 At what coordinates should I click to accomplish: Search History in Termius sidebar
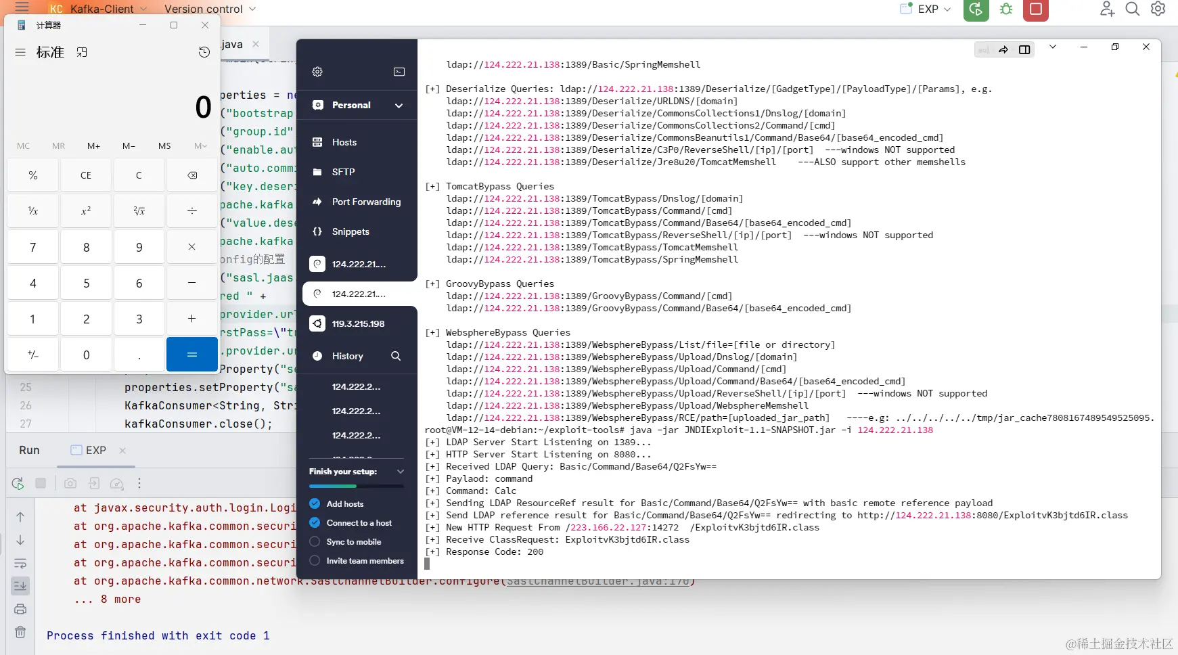coord(396,356)
